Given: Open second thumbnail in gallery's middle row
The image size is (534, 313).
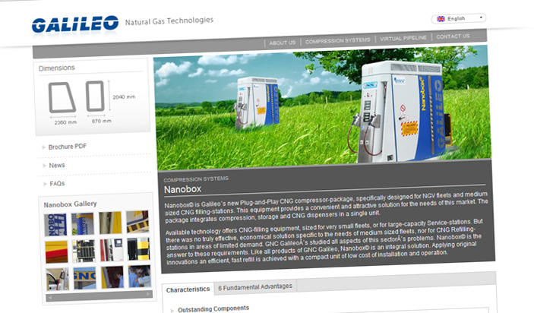Looking at the screenshot, I should tap(84, 250).
